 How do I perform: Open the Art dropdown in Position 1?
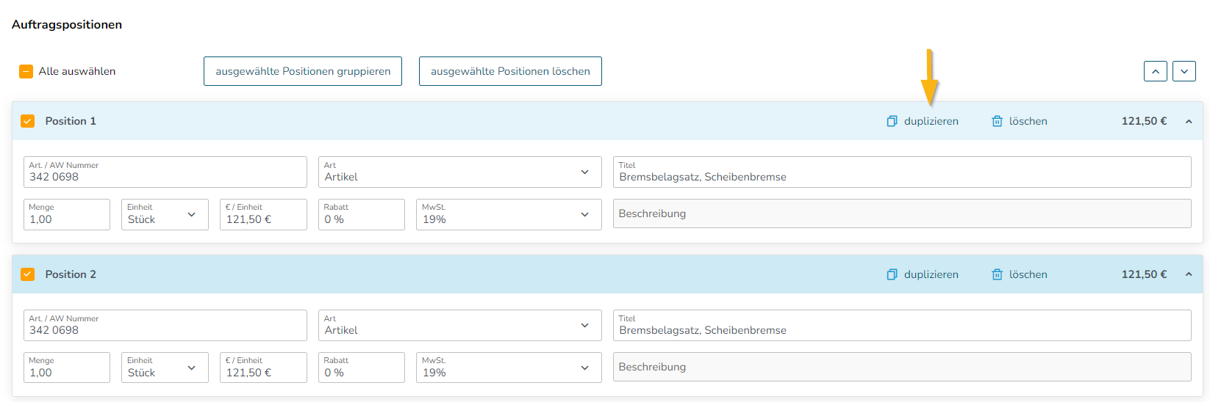459,172
